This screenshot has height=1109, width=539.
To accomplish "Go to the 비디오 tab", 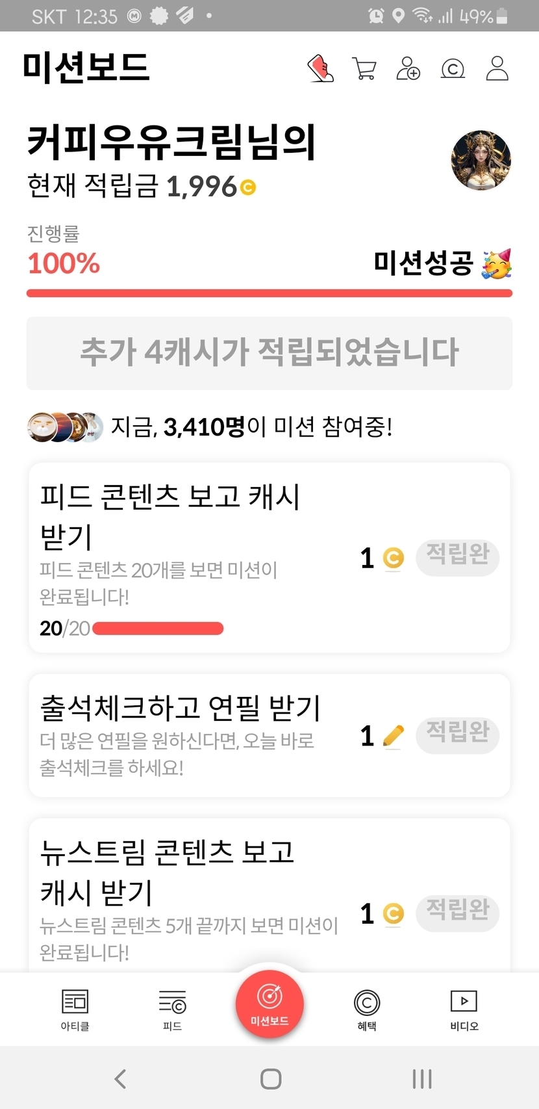I will click(464, 1010).
